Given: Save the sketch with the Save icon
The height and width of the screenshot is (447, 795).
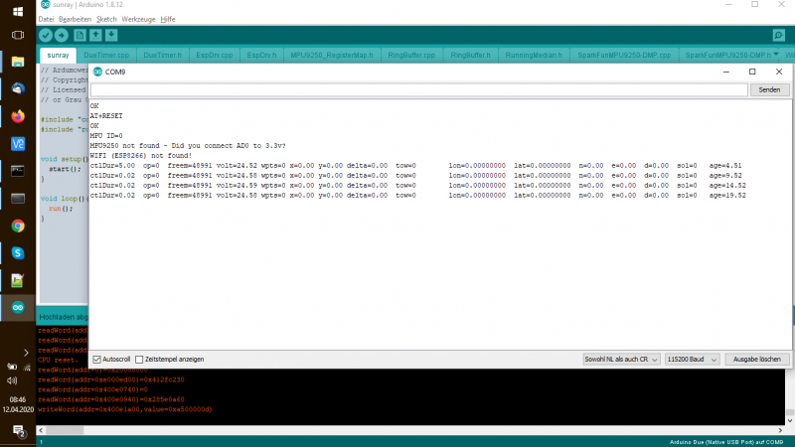Looking at the screenshot, I should pos(111,35).
